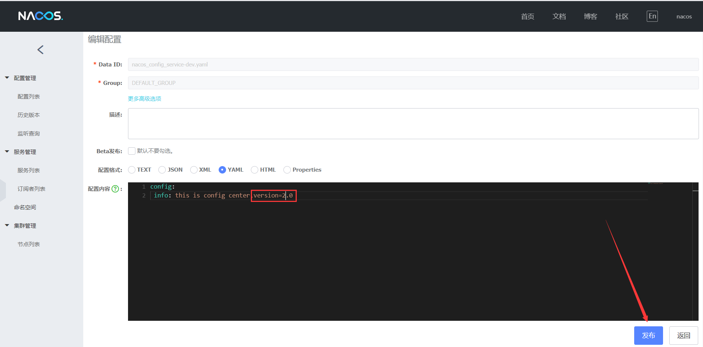Click the Data ID input field
This screenshot has width=703, height=347.
[x=413, y=64]
